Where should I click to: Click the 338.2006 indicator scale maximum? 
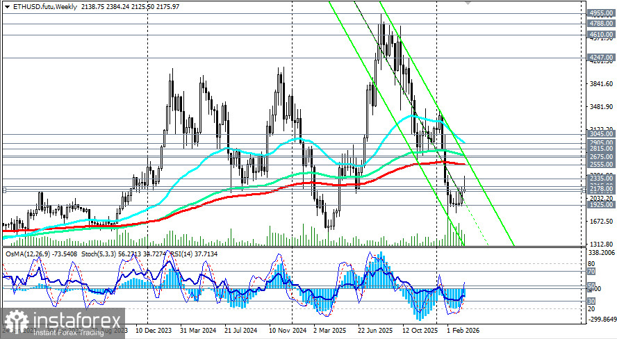(602, 252)
